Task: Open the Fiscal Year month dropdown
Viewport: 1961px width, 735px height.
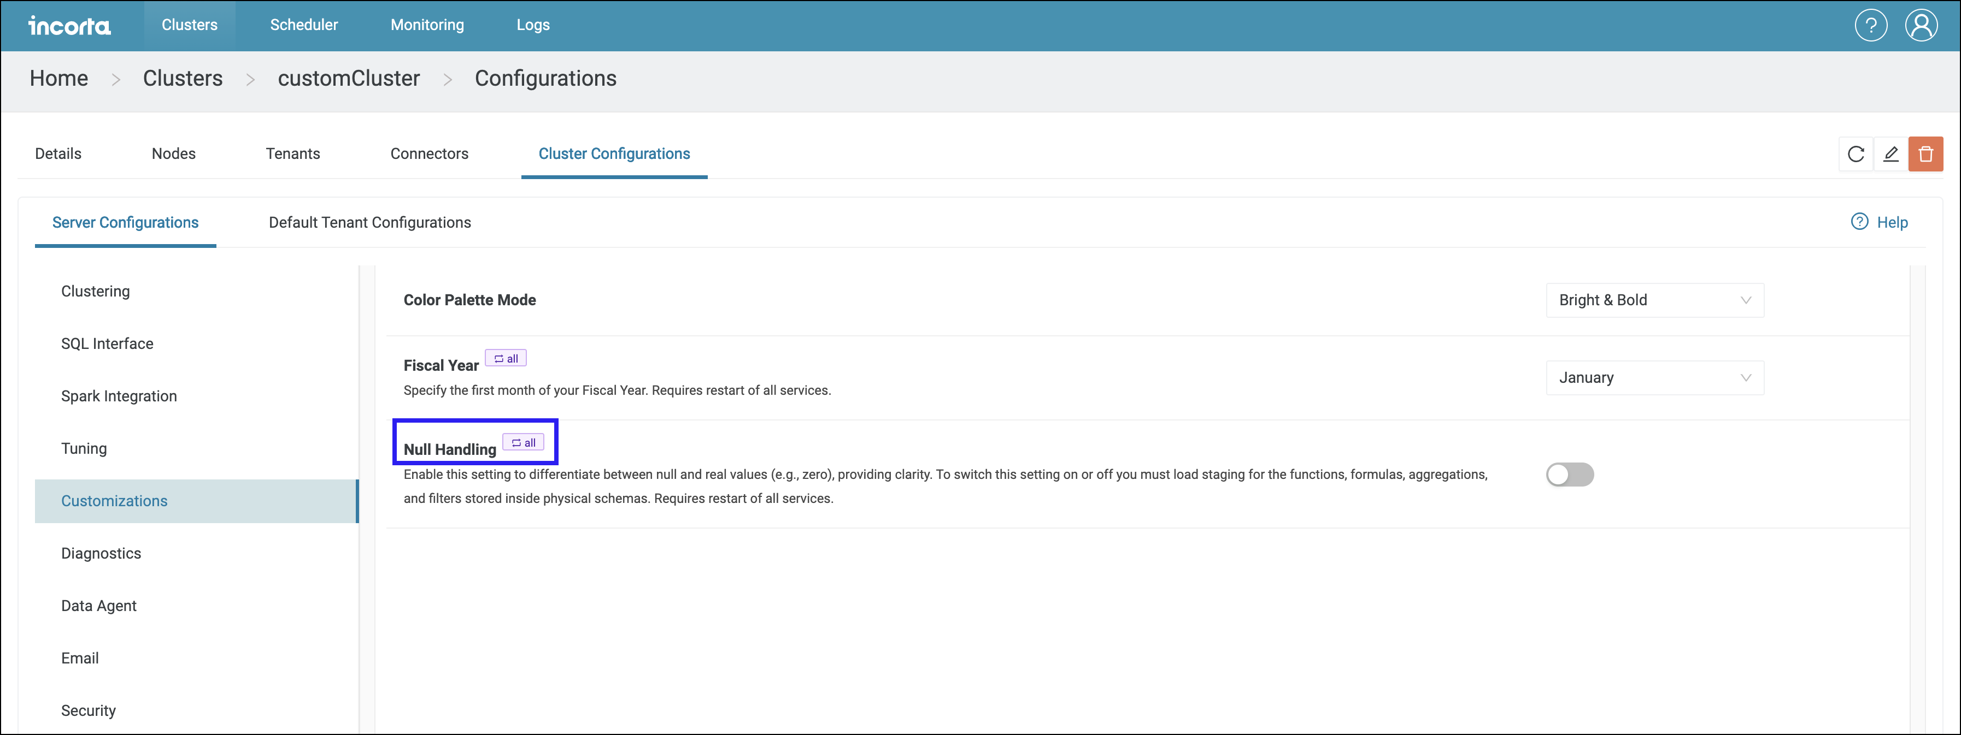Action: tap(1655, 378)
